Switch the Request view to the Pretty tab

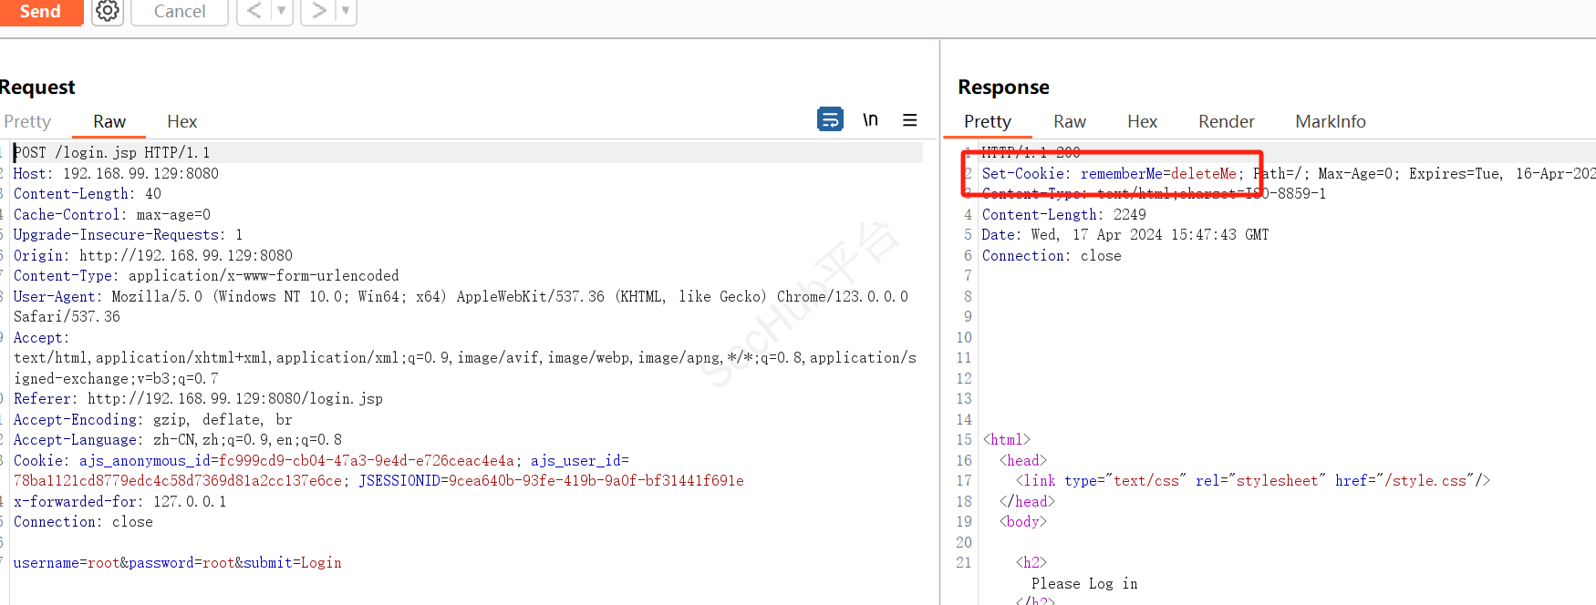coord(27,121)
